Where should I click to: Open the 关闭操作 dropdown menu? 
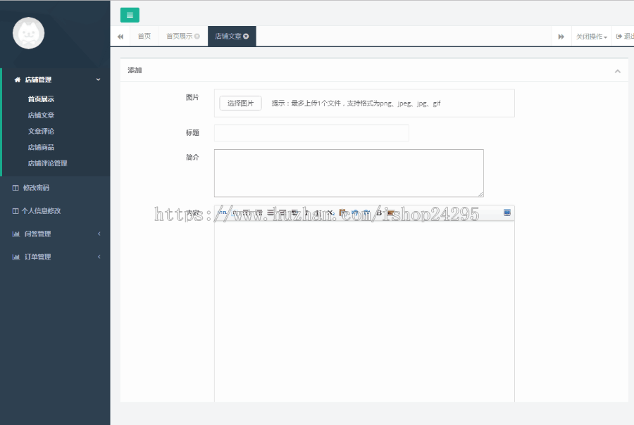[x=590, y=35]
